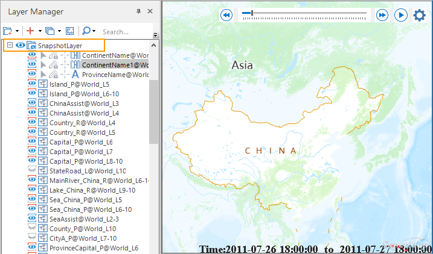This screenshot has width=433, height=254.
Task: Pin the Layer Manager panel
Action: (139, 11)
